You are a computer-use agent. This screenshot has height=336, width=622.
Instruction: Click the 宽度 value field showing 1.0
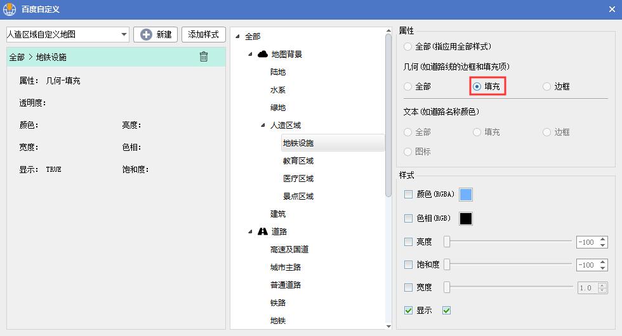[588, 288]
